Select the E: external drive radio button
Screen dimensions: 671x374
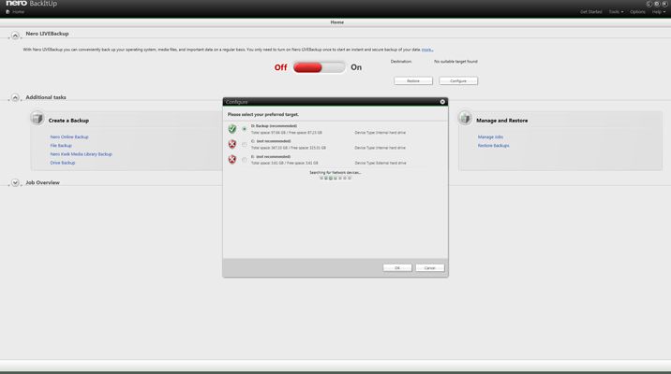pyautogui.click(x=245, y=160)
